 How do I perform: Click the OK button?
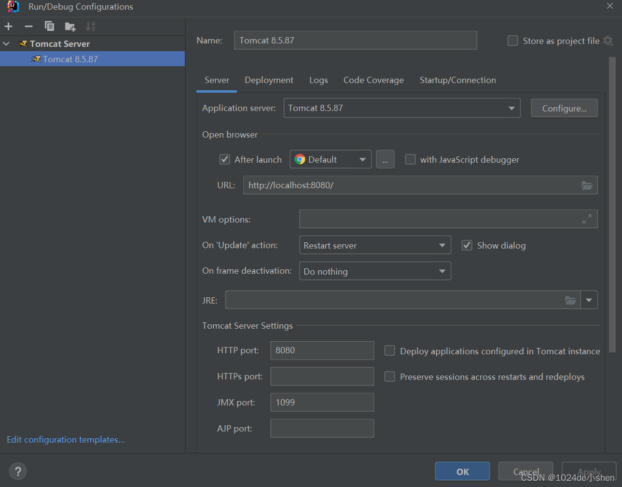[x=462, y=472]
